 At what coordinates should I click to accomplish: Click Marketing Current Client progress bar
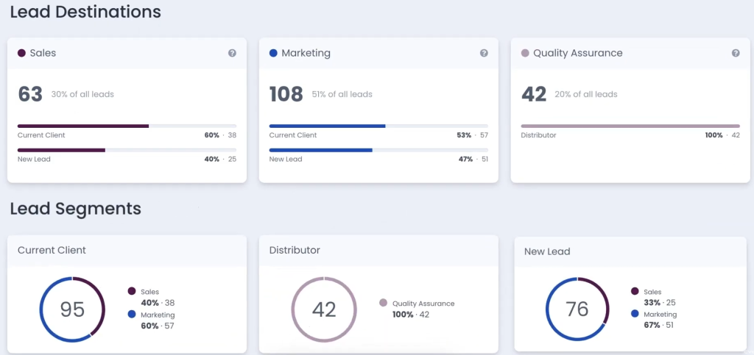coord(378,126)
